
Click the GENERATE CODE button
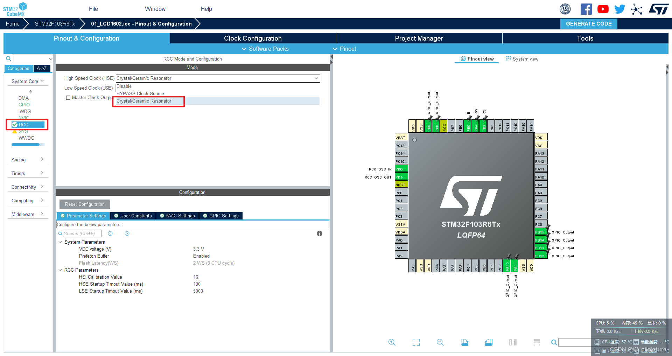pyautogui.click(x=589, y=24)
